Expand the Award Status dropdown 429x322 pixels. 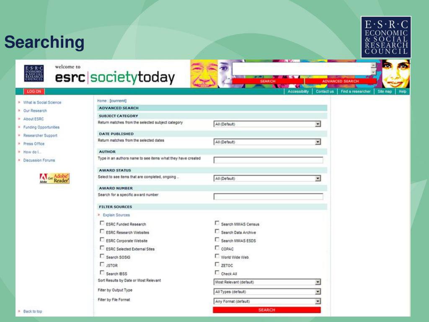click(x=267, y=179)
